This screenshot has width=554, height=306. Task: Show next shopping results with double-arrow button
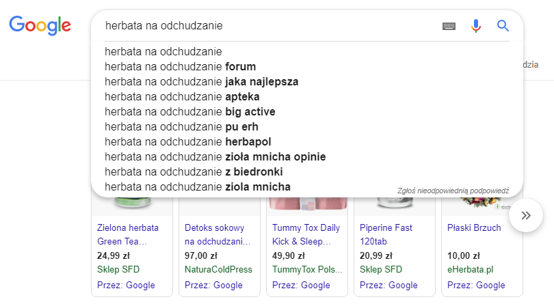[526, 215]
